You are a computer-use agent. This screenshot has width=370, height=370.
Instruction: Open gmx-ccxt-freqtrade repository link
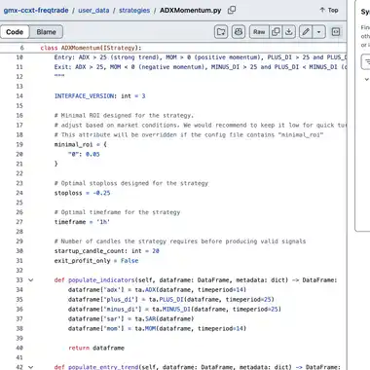point(36,11)
